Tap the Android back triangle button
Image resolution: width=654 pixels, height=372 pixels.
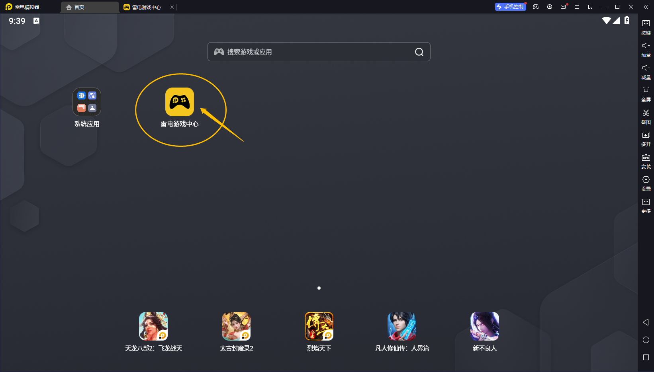pos(646,322)
